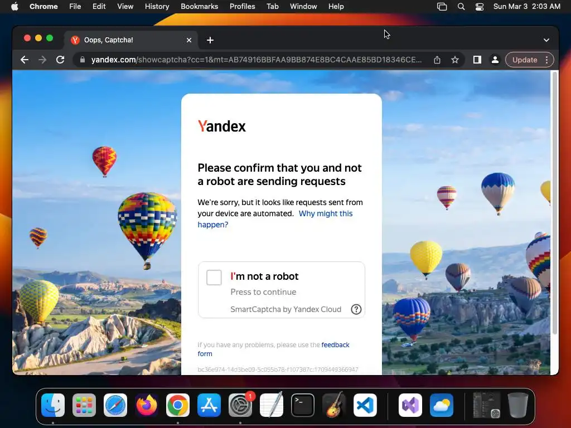Image resolution: width=571 pixels, height=428 pixels.
Task: Open the feedback form link
Action: (x=273, y=349)
